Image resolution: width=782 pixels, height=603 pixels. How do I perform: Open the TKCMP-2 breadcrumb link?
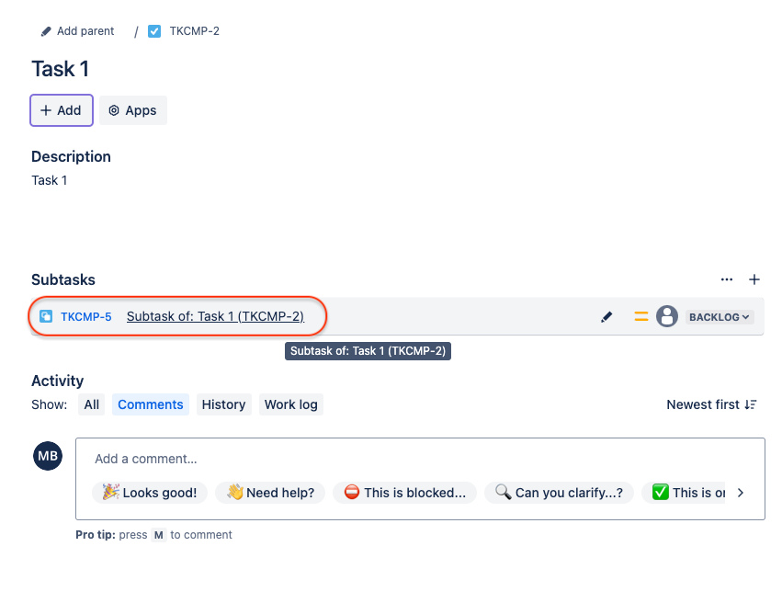pos(193,30)
